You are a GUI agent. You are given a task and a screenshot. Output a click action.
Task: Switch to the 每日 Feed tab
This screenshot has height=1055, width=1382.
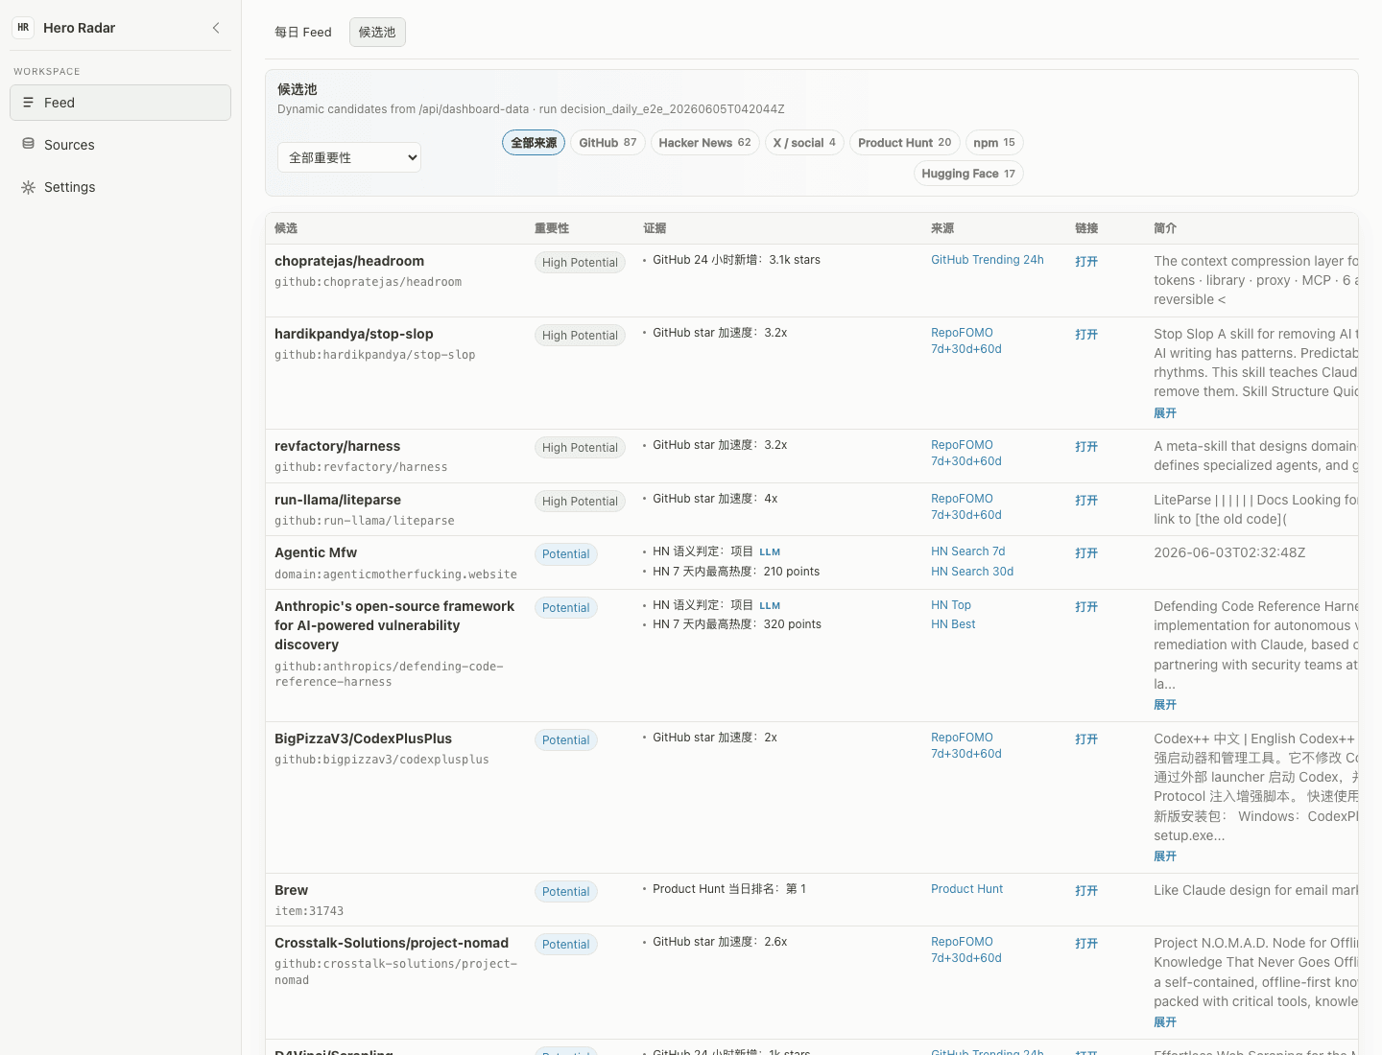[x=303, y=32]
